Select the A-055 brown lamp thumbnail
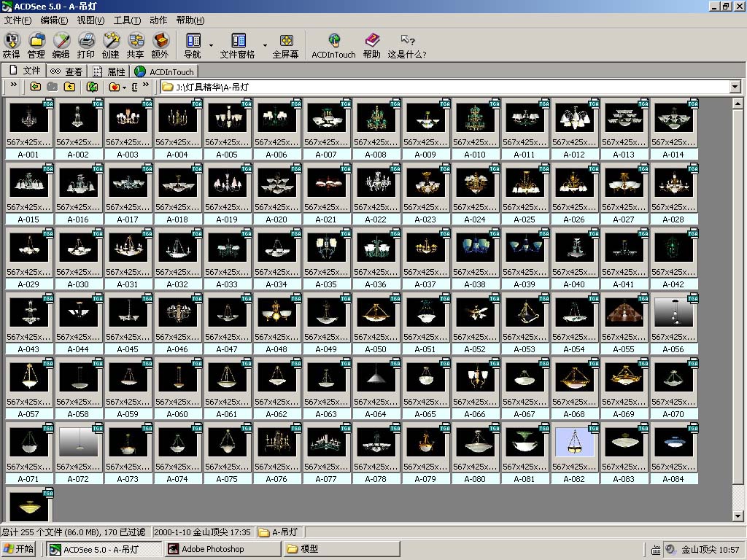The width and height of the screenshot is (747, 560). [624, 313]
